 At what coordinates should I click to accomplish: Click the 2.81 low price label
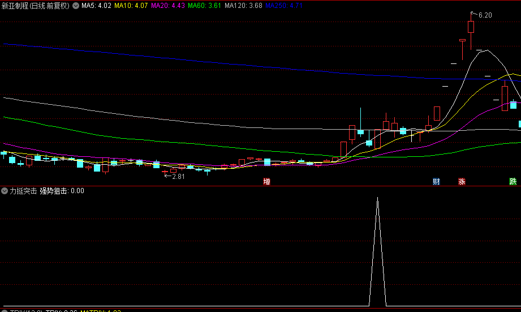(x=178, y=177)
